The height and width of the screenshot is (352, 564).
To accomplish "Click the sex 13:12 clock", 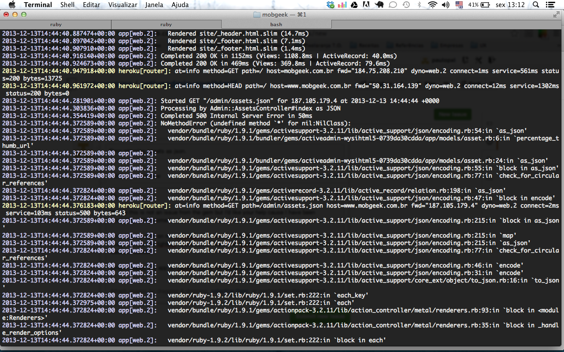I will click(510, 5).
